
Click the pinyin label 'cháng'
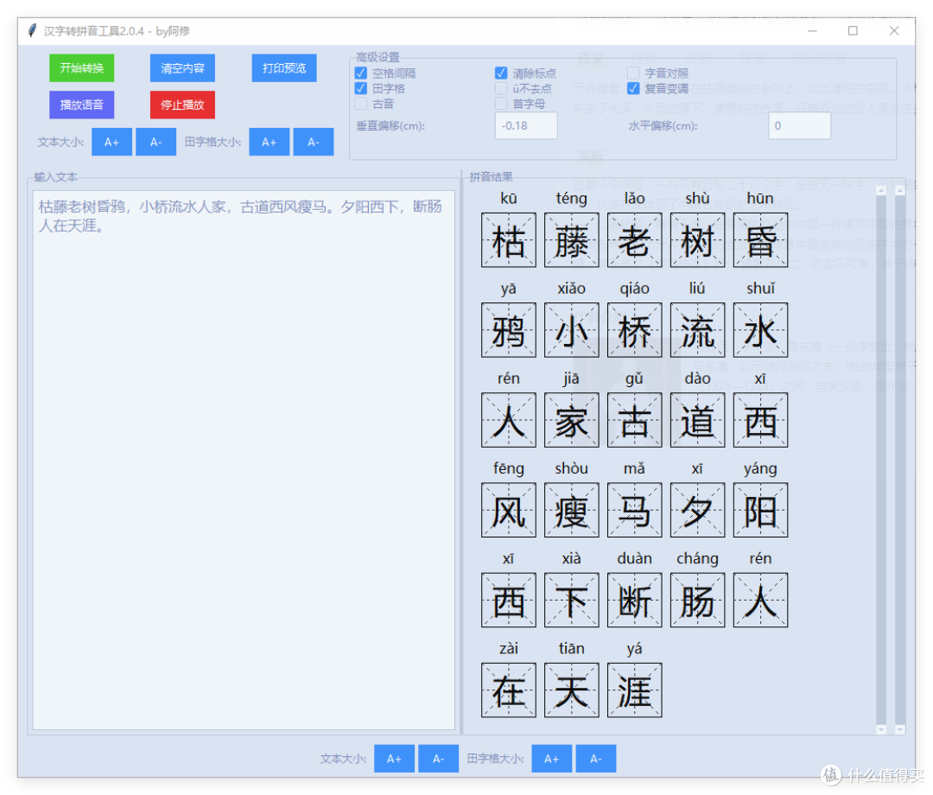pyautogui.click(x=697, y=559)
